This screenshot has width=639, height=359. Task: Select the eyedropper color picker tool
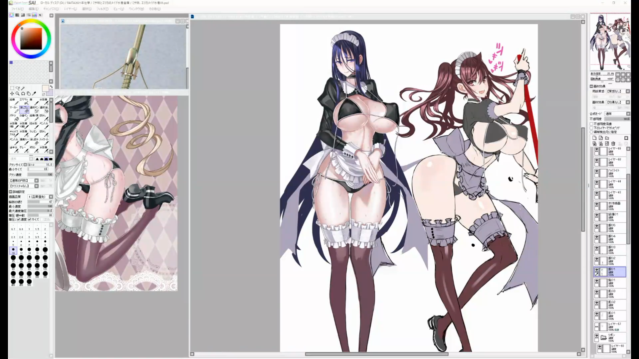[34, 94]
